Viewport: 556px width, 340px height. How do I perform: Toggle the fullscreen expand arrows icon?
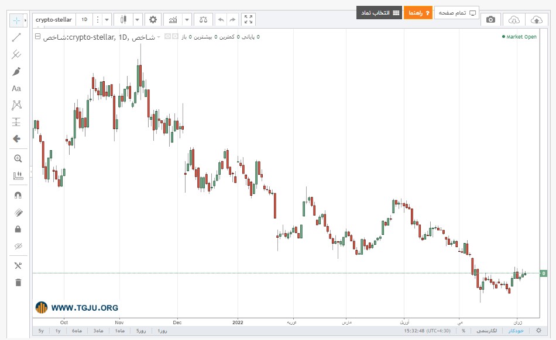click(249, 19)
